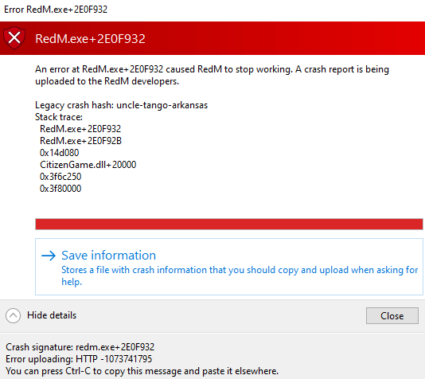Click the Save information arrow icon
Screen dimensions: 425x379
coord(49,256)
